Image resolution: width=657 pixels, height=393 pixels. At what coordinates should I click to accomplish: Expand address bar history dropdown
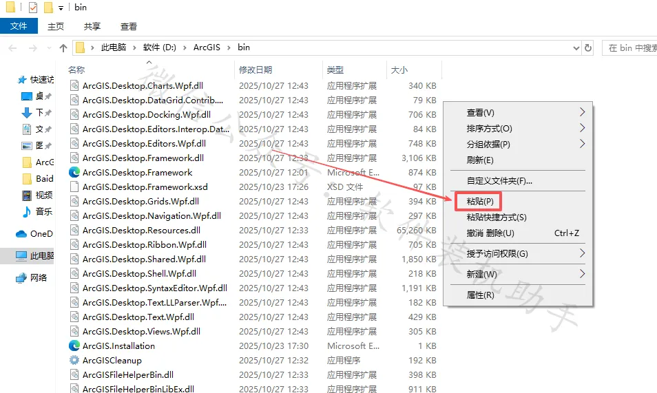pos(576,48)
